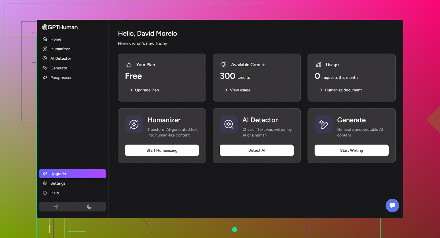440x238 pixels.
Task: Click the bar chart icon on Usage card
Action: pos(318,65)
